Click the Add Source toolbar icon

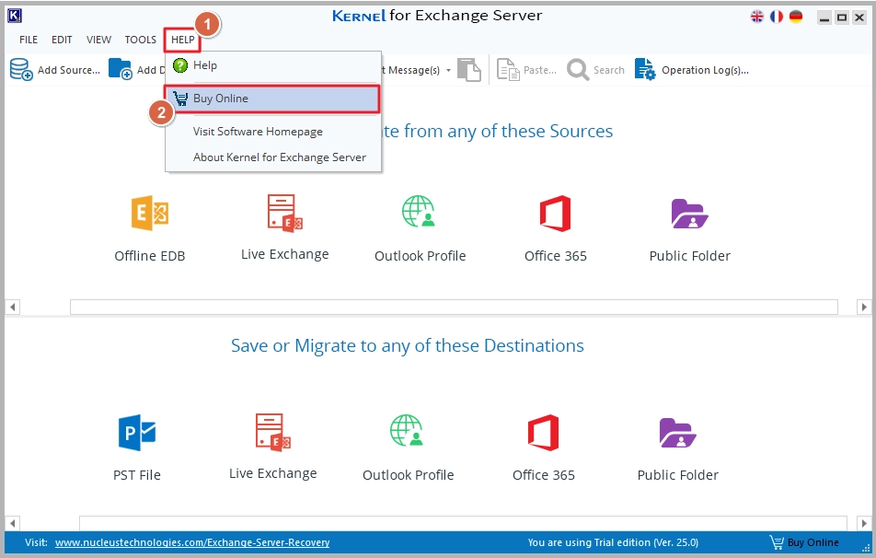(21, 69)
